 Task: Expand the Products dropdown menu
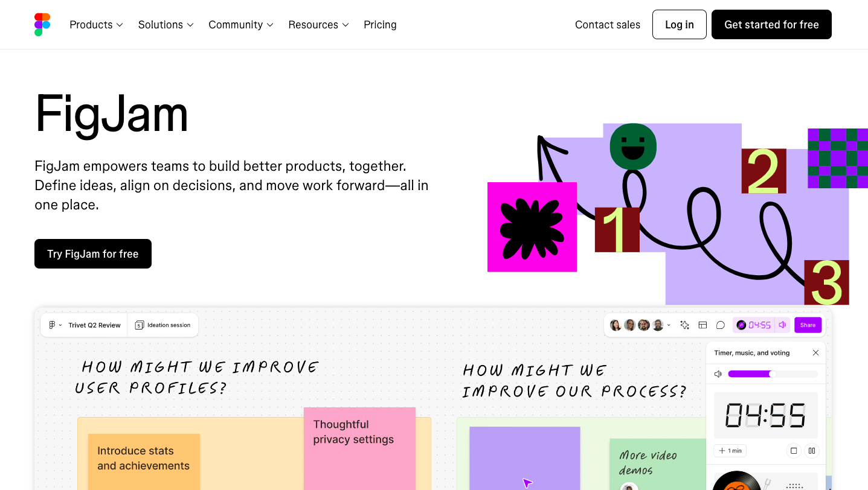pyautogui.click(x=96, y=25)
